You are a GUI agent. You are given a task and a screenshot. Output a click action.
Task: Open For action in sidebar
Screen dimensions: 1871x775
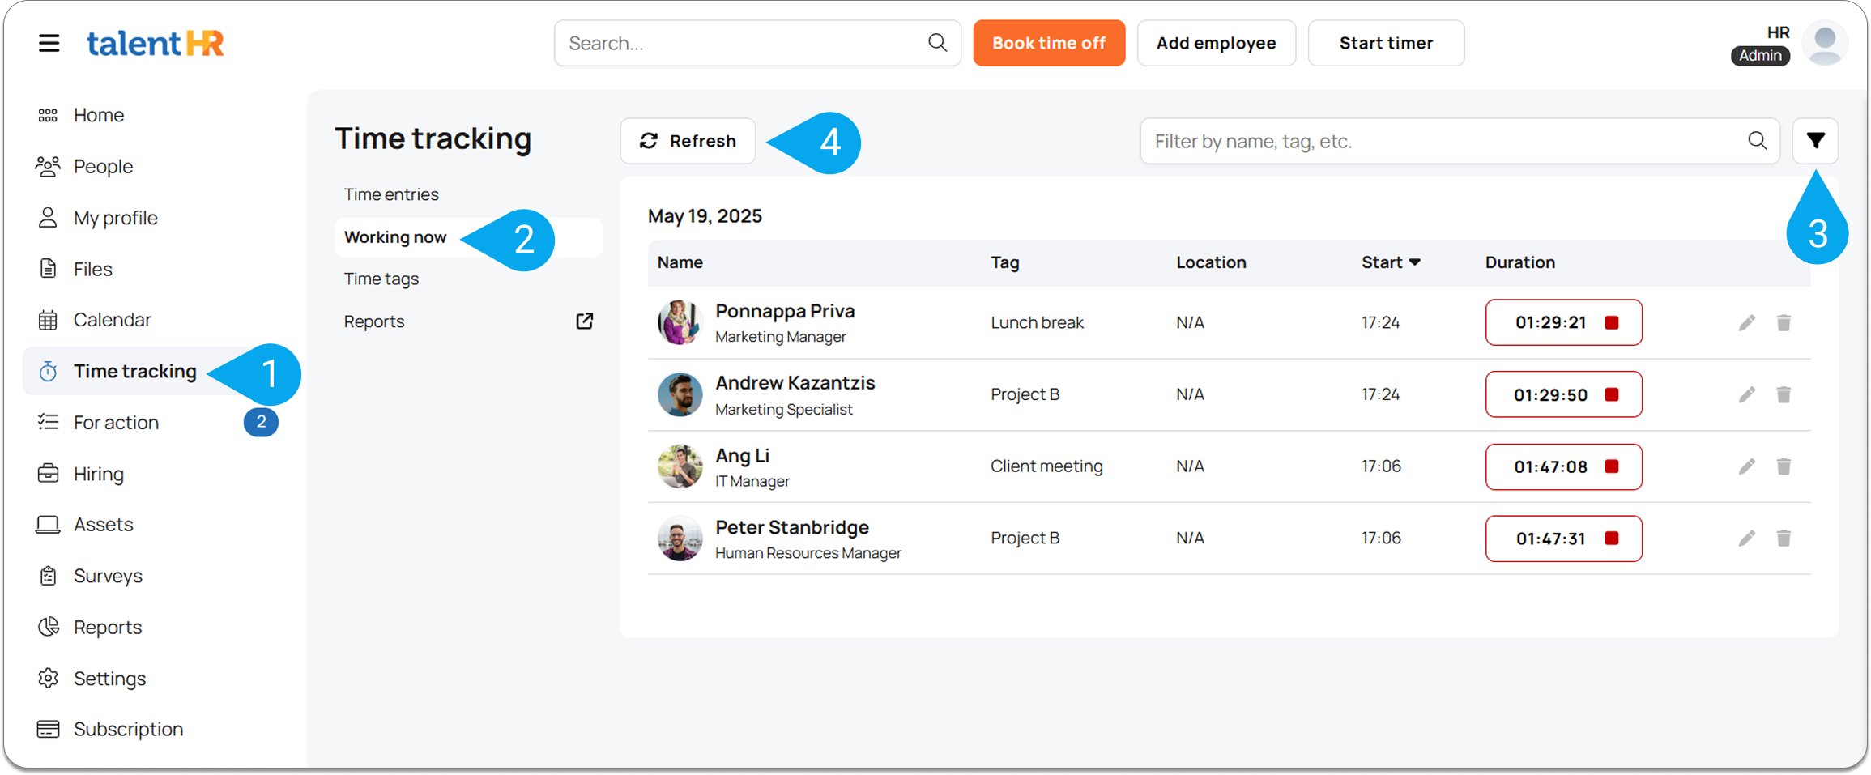[116, 422]
